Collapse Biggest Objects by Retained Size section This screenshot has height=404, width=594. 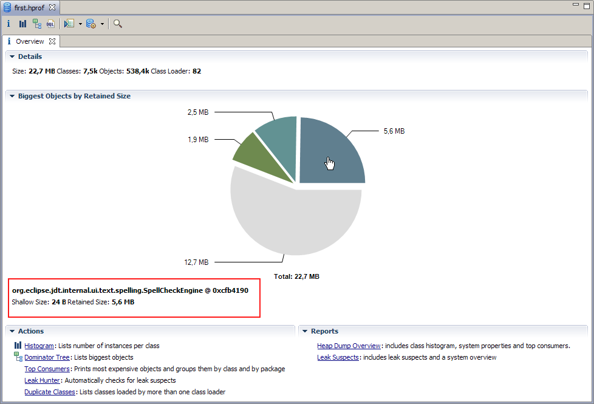(12, 96)
